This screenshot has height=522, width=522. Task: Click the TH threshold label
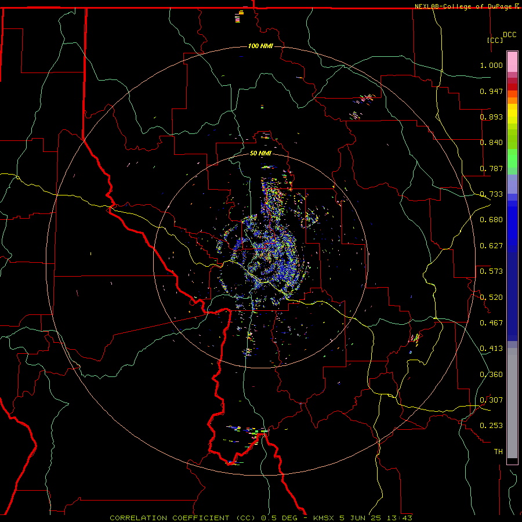tap(498, 452)
